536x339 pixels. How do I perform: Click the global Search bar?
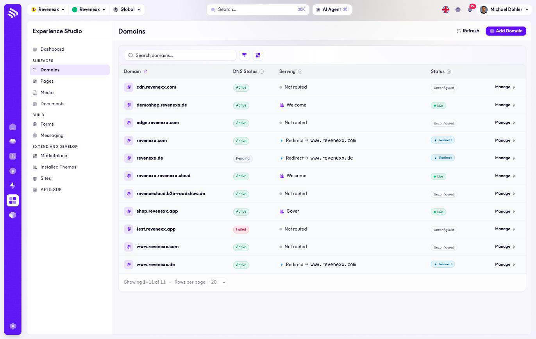pyautogui.click(x=258, y=9)
